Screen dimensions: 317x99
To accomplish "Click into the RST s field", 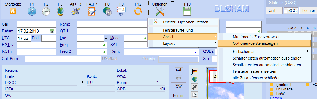I will click(x=36, y=45).
